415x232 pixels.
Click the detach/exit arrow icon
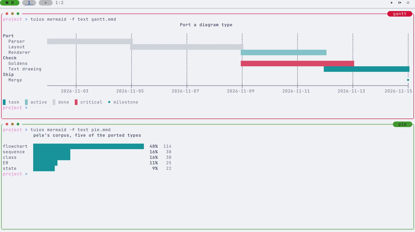pyautogui.click(x=400, y=3)
